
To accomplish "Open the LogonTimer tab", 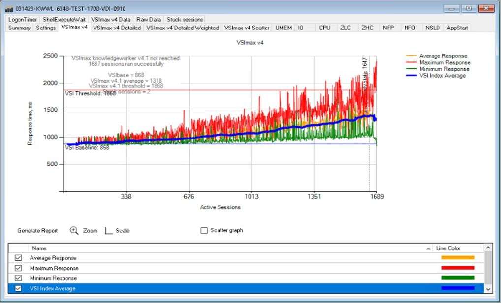I will [x=22, y=19].
